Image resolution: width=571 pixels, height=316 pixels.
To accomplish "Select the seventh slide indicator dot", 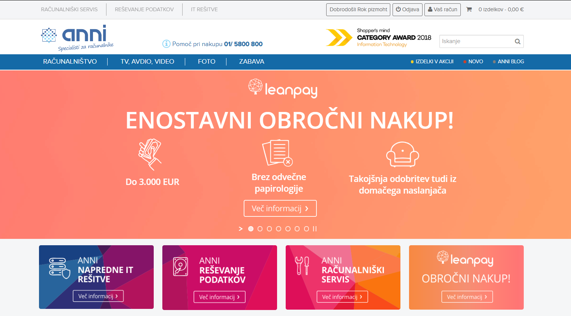I will 306,229.
